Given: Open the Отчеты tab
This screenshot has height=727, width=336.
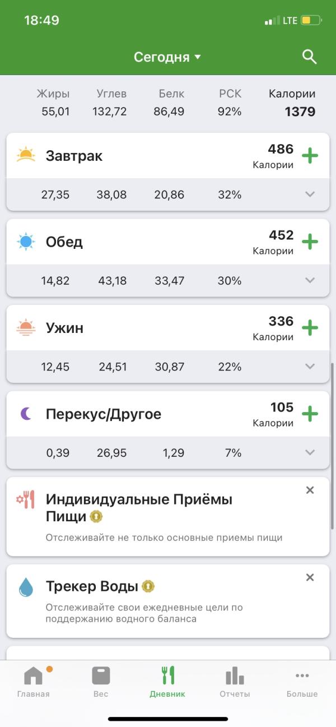Looking at the screenshot, I should (235, 682).
